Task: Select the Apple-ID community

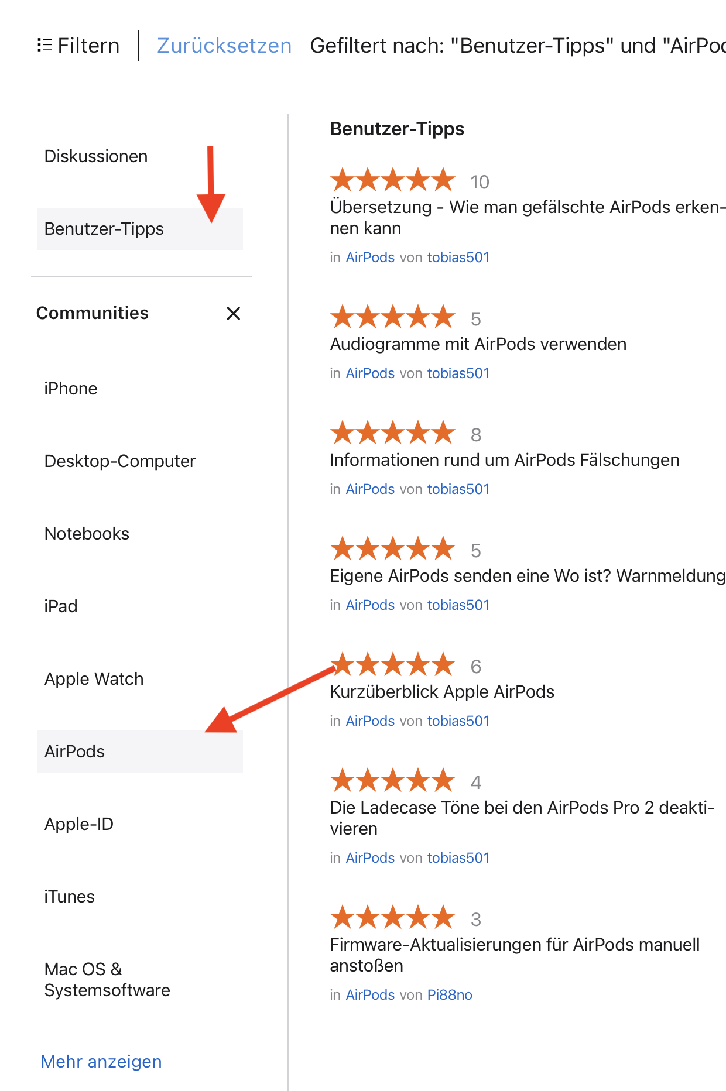Action: point(79,824)
